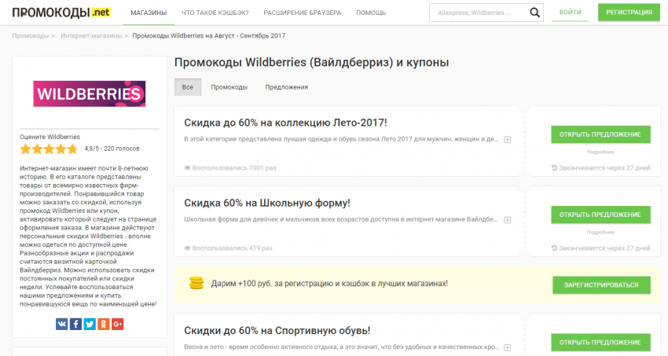The image size is (668, 356).
Task: Click the page heading Промокоды Wildberries и купоны
Action: pos(311,63)
